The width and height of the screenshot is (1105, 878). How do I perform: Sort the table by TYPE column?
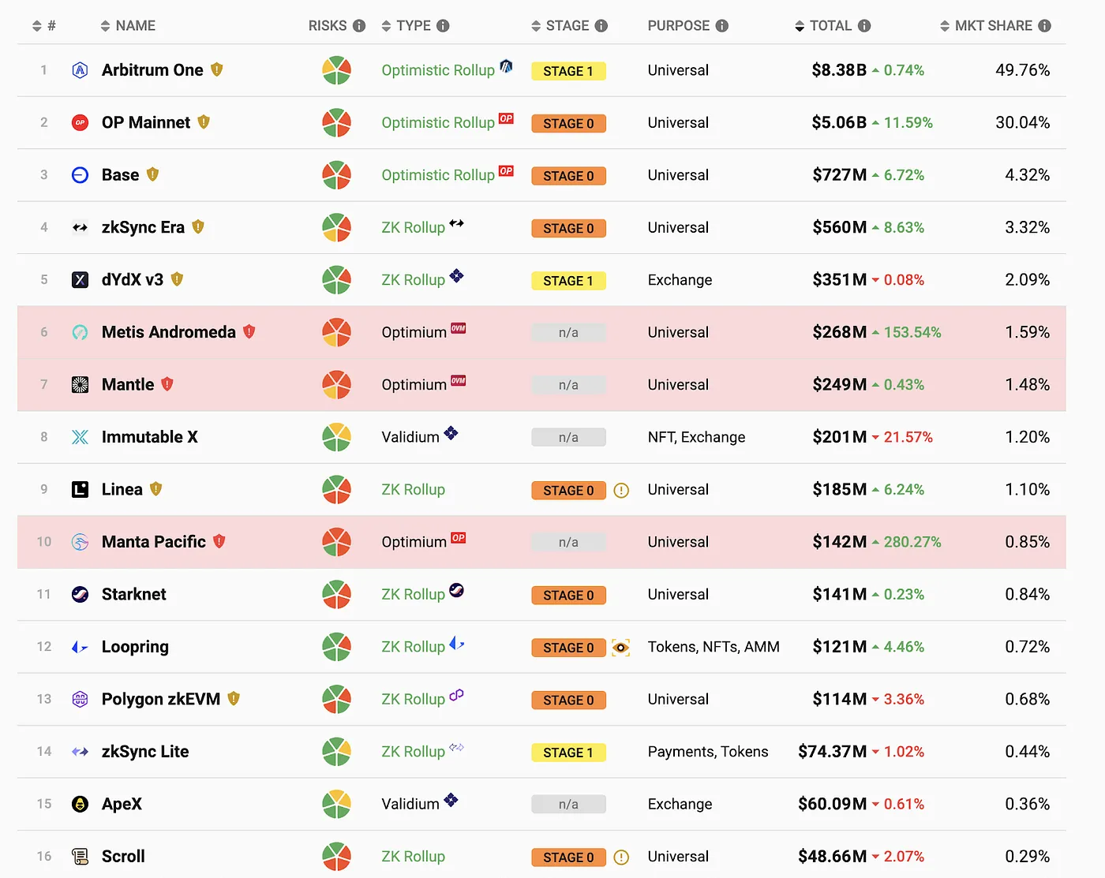[x=406, y=26]
